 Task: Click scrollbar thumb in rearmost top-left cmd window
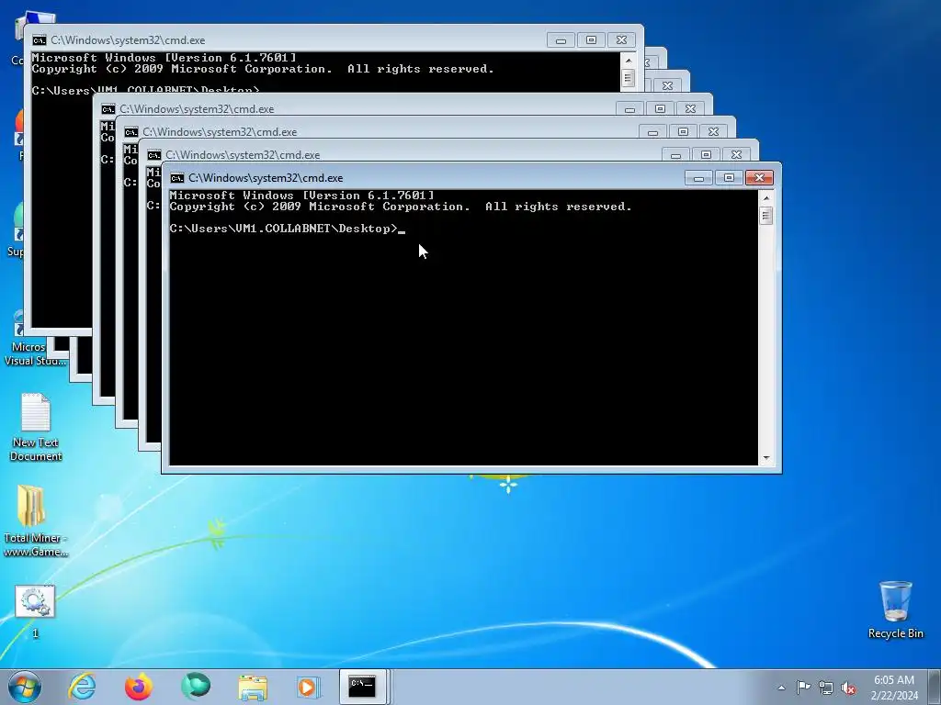click(x=629, y=78)
